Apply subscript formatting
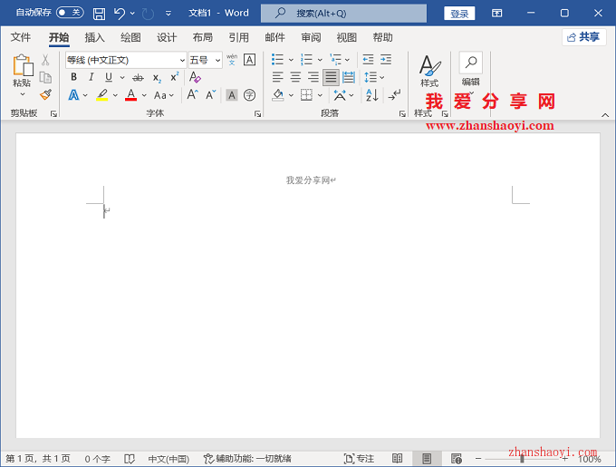Screen dimensions: 616x467 tap(157, 77)
